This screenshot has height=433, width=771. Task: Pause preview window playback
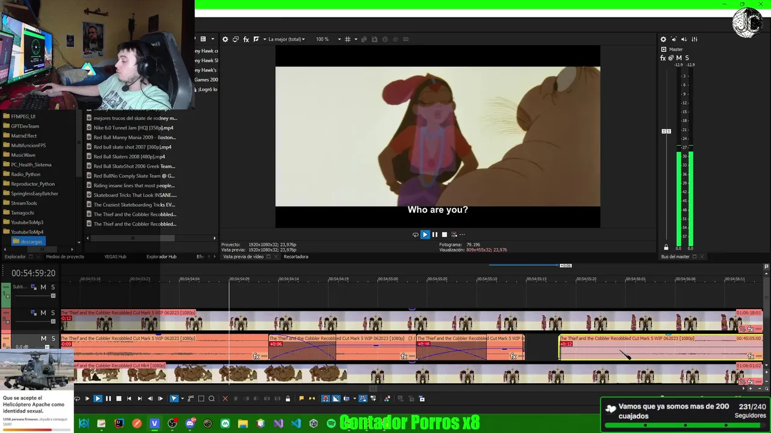click(x=435, y=235)
